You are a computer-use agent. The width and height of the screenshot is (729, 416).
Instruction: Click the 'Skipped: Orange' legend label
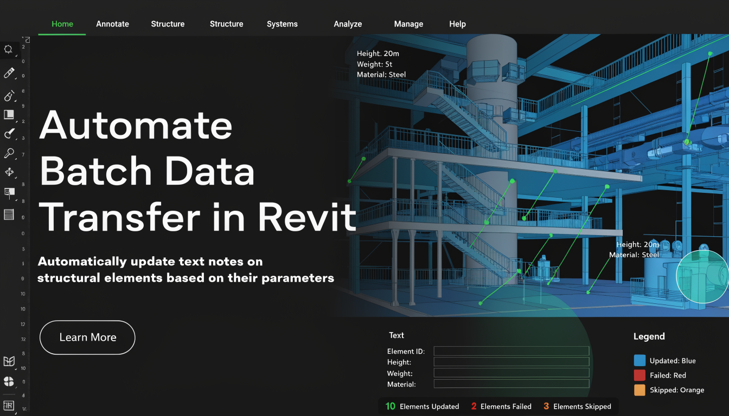tap(677, 390)
